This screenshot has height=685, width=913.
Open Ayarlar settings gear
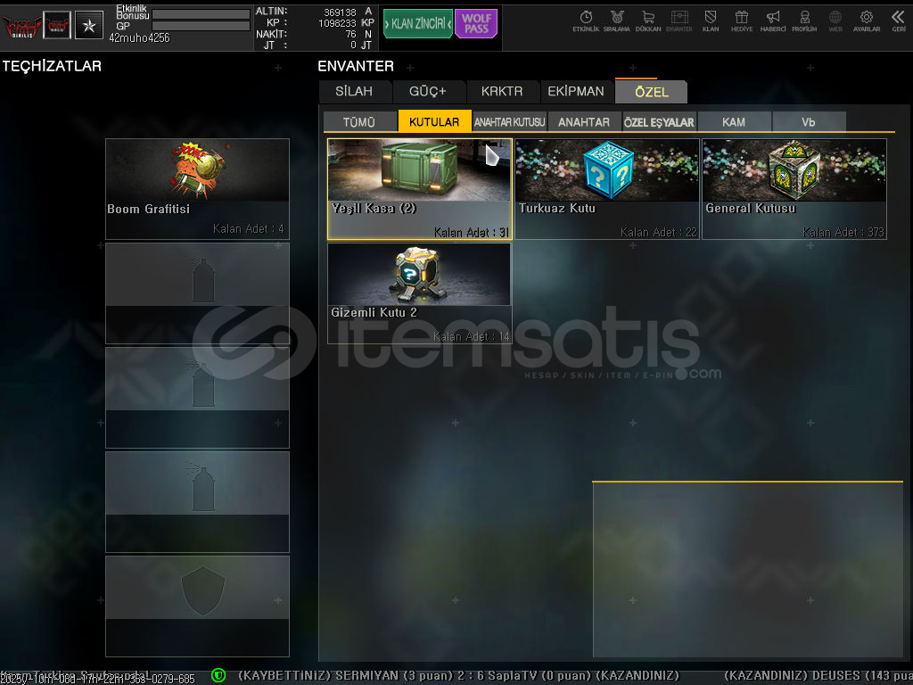(867, 21)
